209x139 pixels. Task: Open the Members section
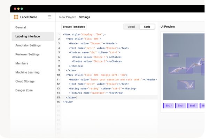pos(22,63)
